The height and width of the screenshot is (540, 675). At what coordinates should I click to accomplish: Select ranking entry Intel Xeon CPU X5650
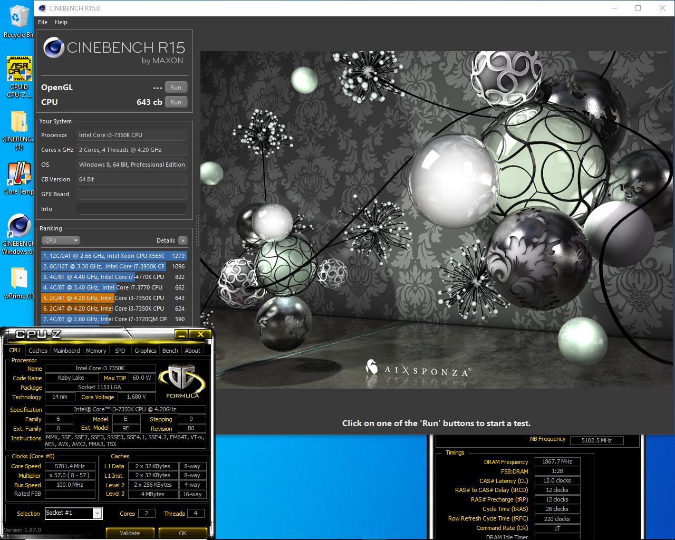coord(114,256)
